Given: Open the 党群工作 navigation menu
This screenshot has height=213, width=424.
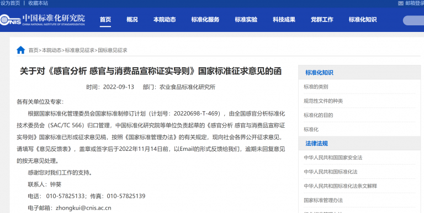Looking at the screenshot, I should [322, 20].
